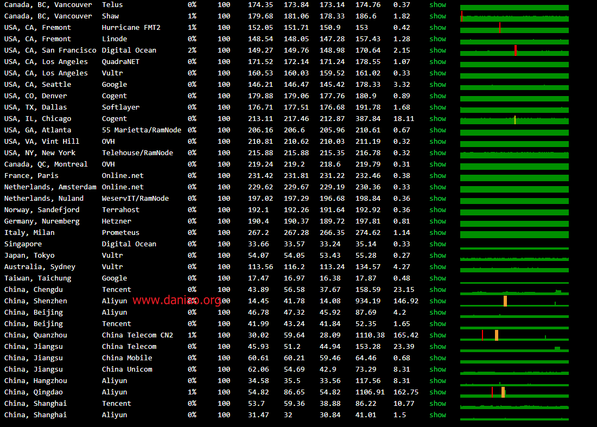The width and height of the screenshot is (597, 427).
Task: Open 'show' for Denver Cogent row
Action: click(437, 96)
